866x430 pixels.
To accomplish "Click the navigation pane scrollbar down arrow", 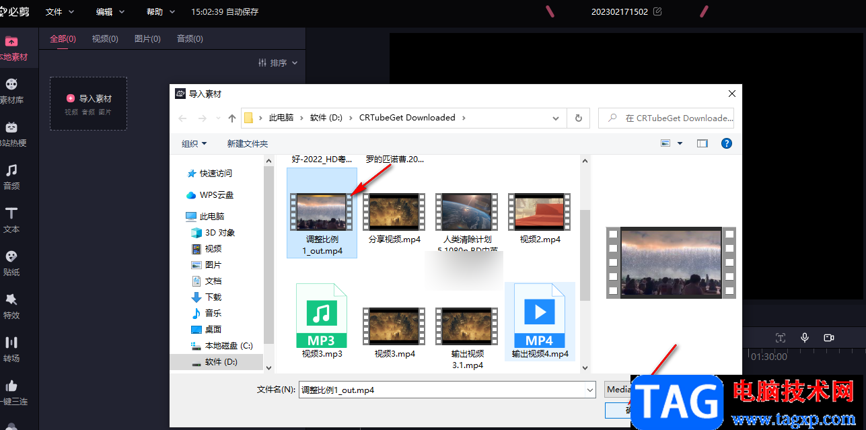I will pos(269,367).
